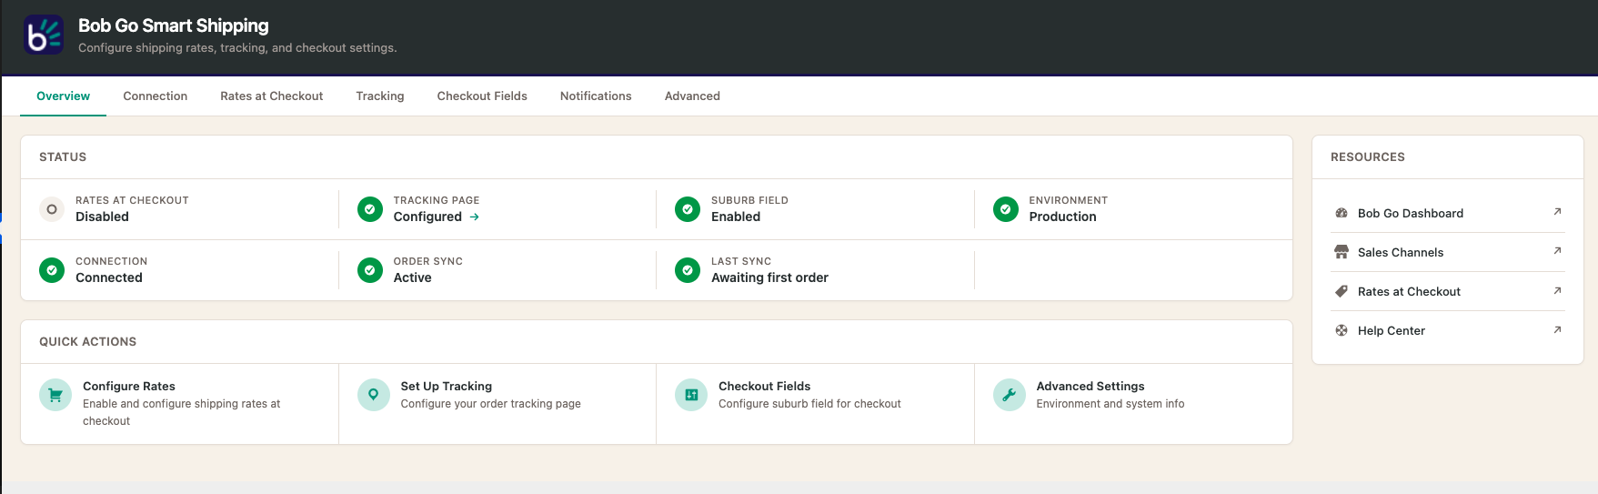Switch to the Advanced tab
This screenshot has height=494, width=1598.
(692, 96)
